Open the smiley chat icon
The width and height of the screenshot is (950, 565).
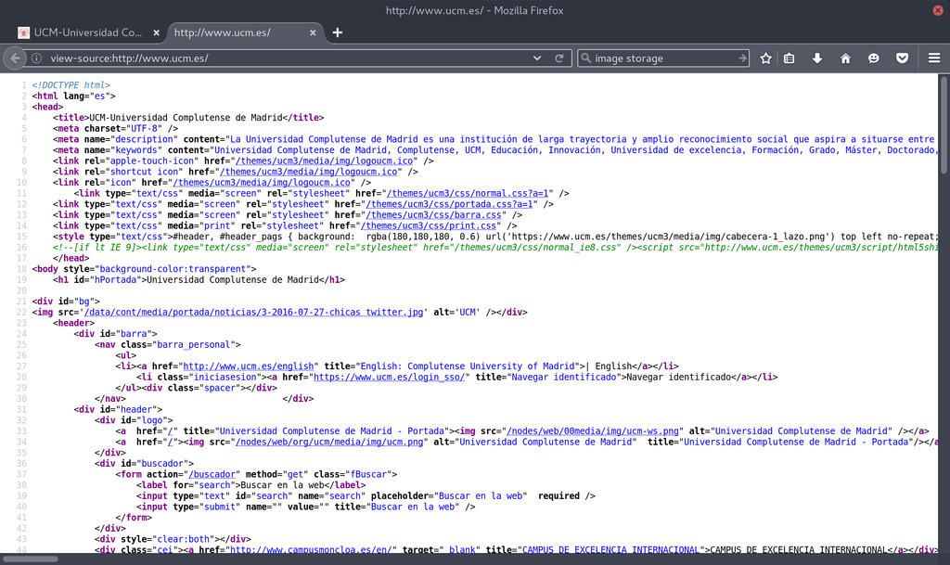coord(874,58)
